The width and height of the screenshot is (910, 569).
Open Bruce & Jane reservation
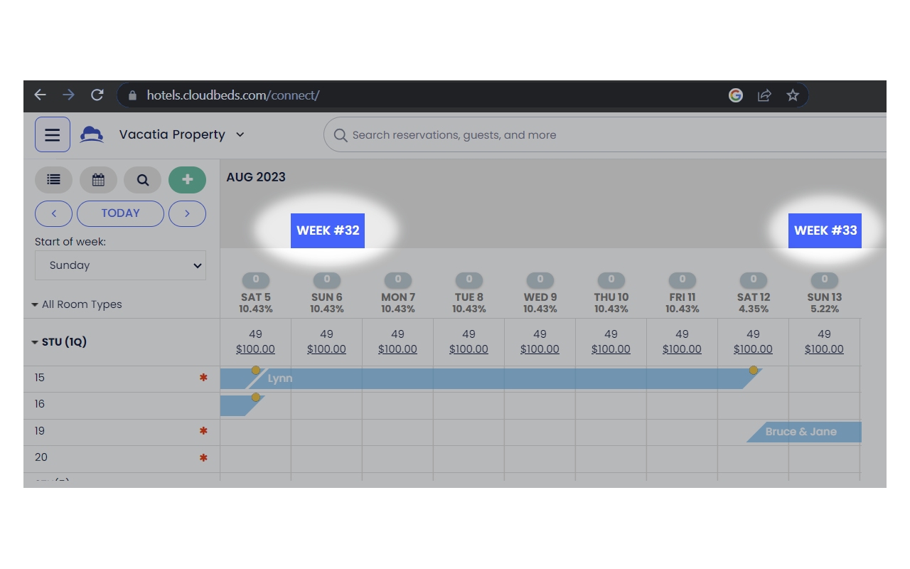tap(804, 432)
